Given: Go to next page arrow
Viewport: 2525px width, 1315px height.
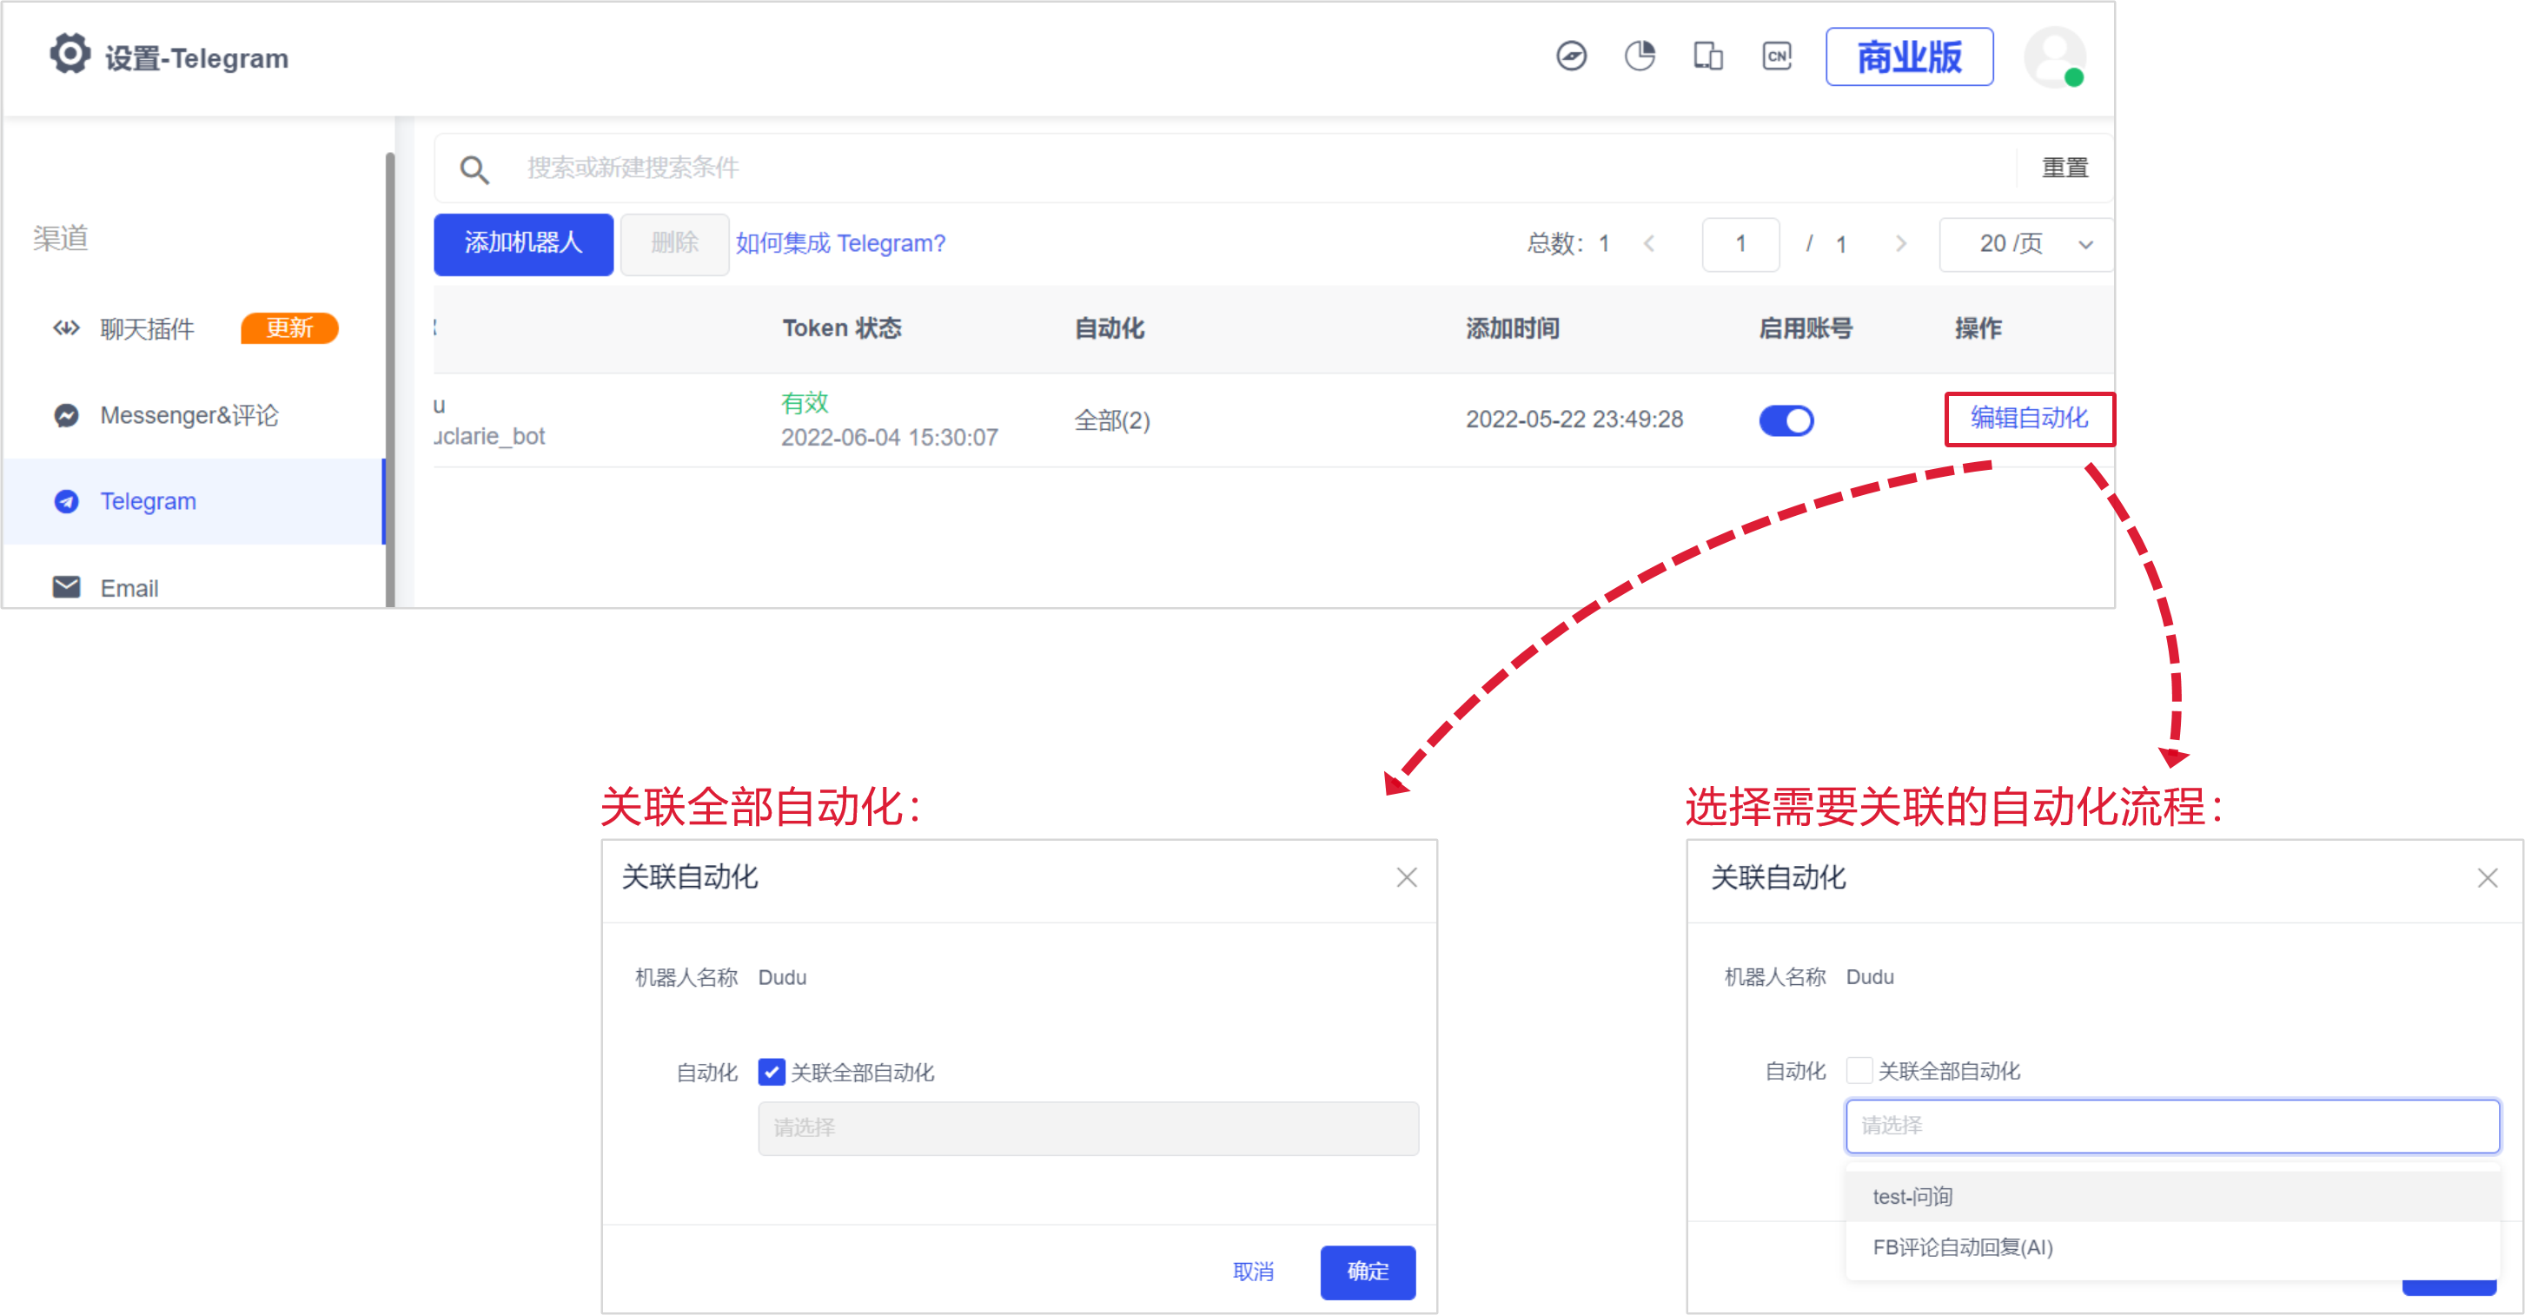Looking at the screenshot, I should pos(1900,243).
